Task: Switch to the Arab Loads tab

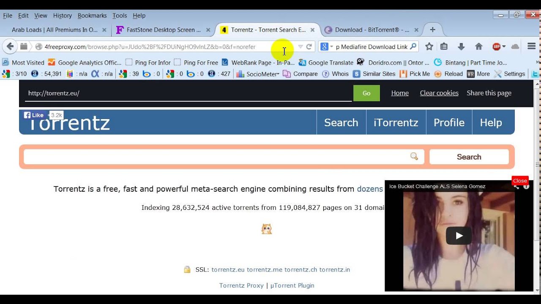Action: 55,30
